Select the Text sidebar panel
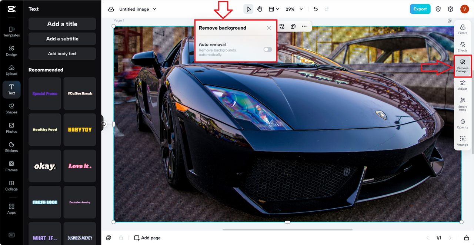The width and height of the screenshot is (474, 245). (x=11, y=89)
